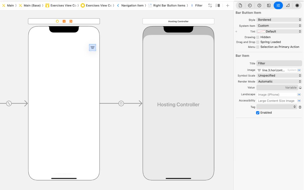This screenshot has width=304, height=190.
Task: Click the Title field containing Filter
Action: tap(279, 63)
